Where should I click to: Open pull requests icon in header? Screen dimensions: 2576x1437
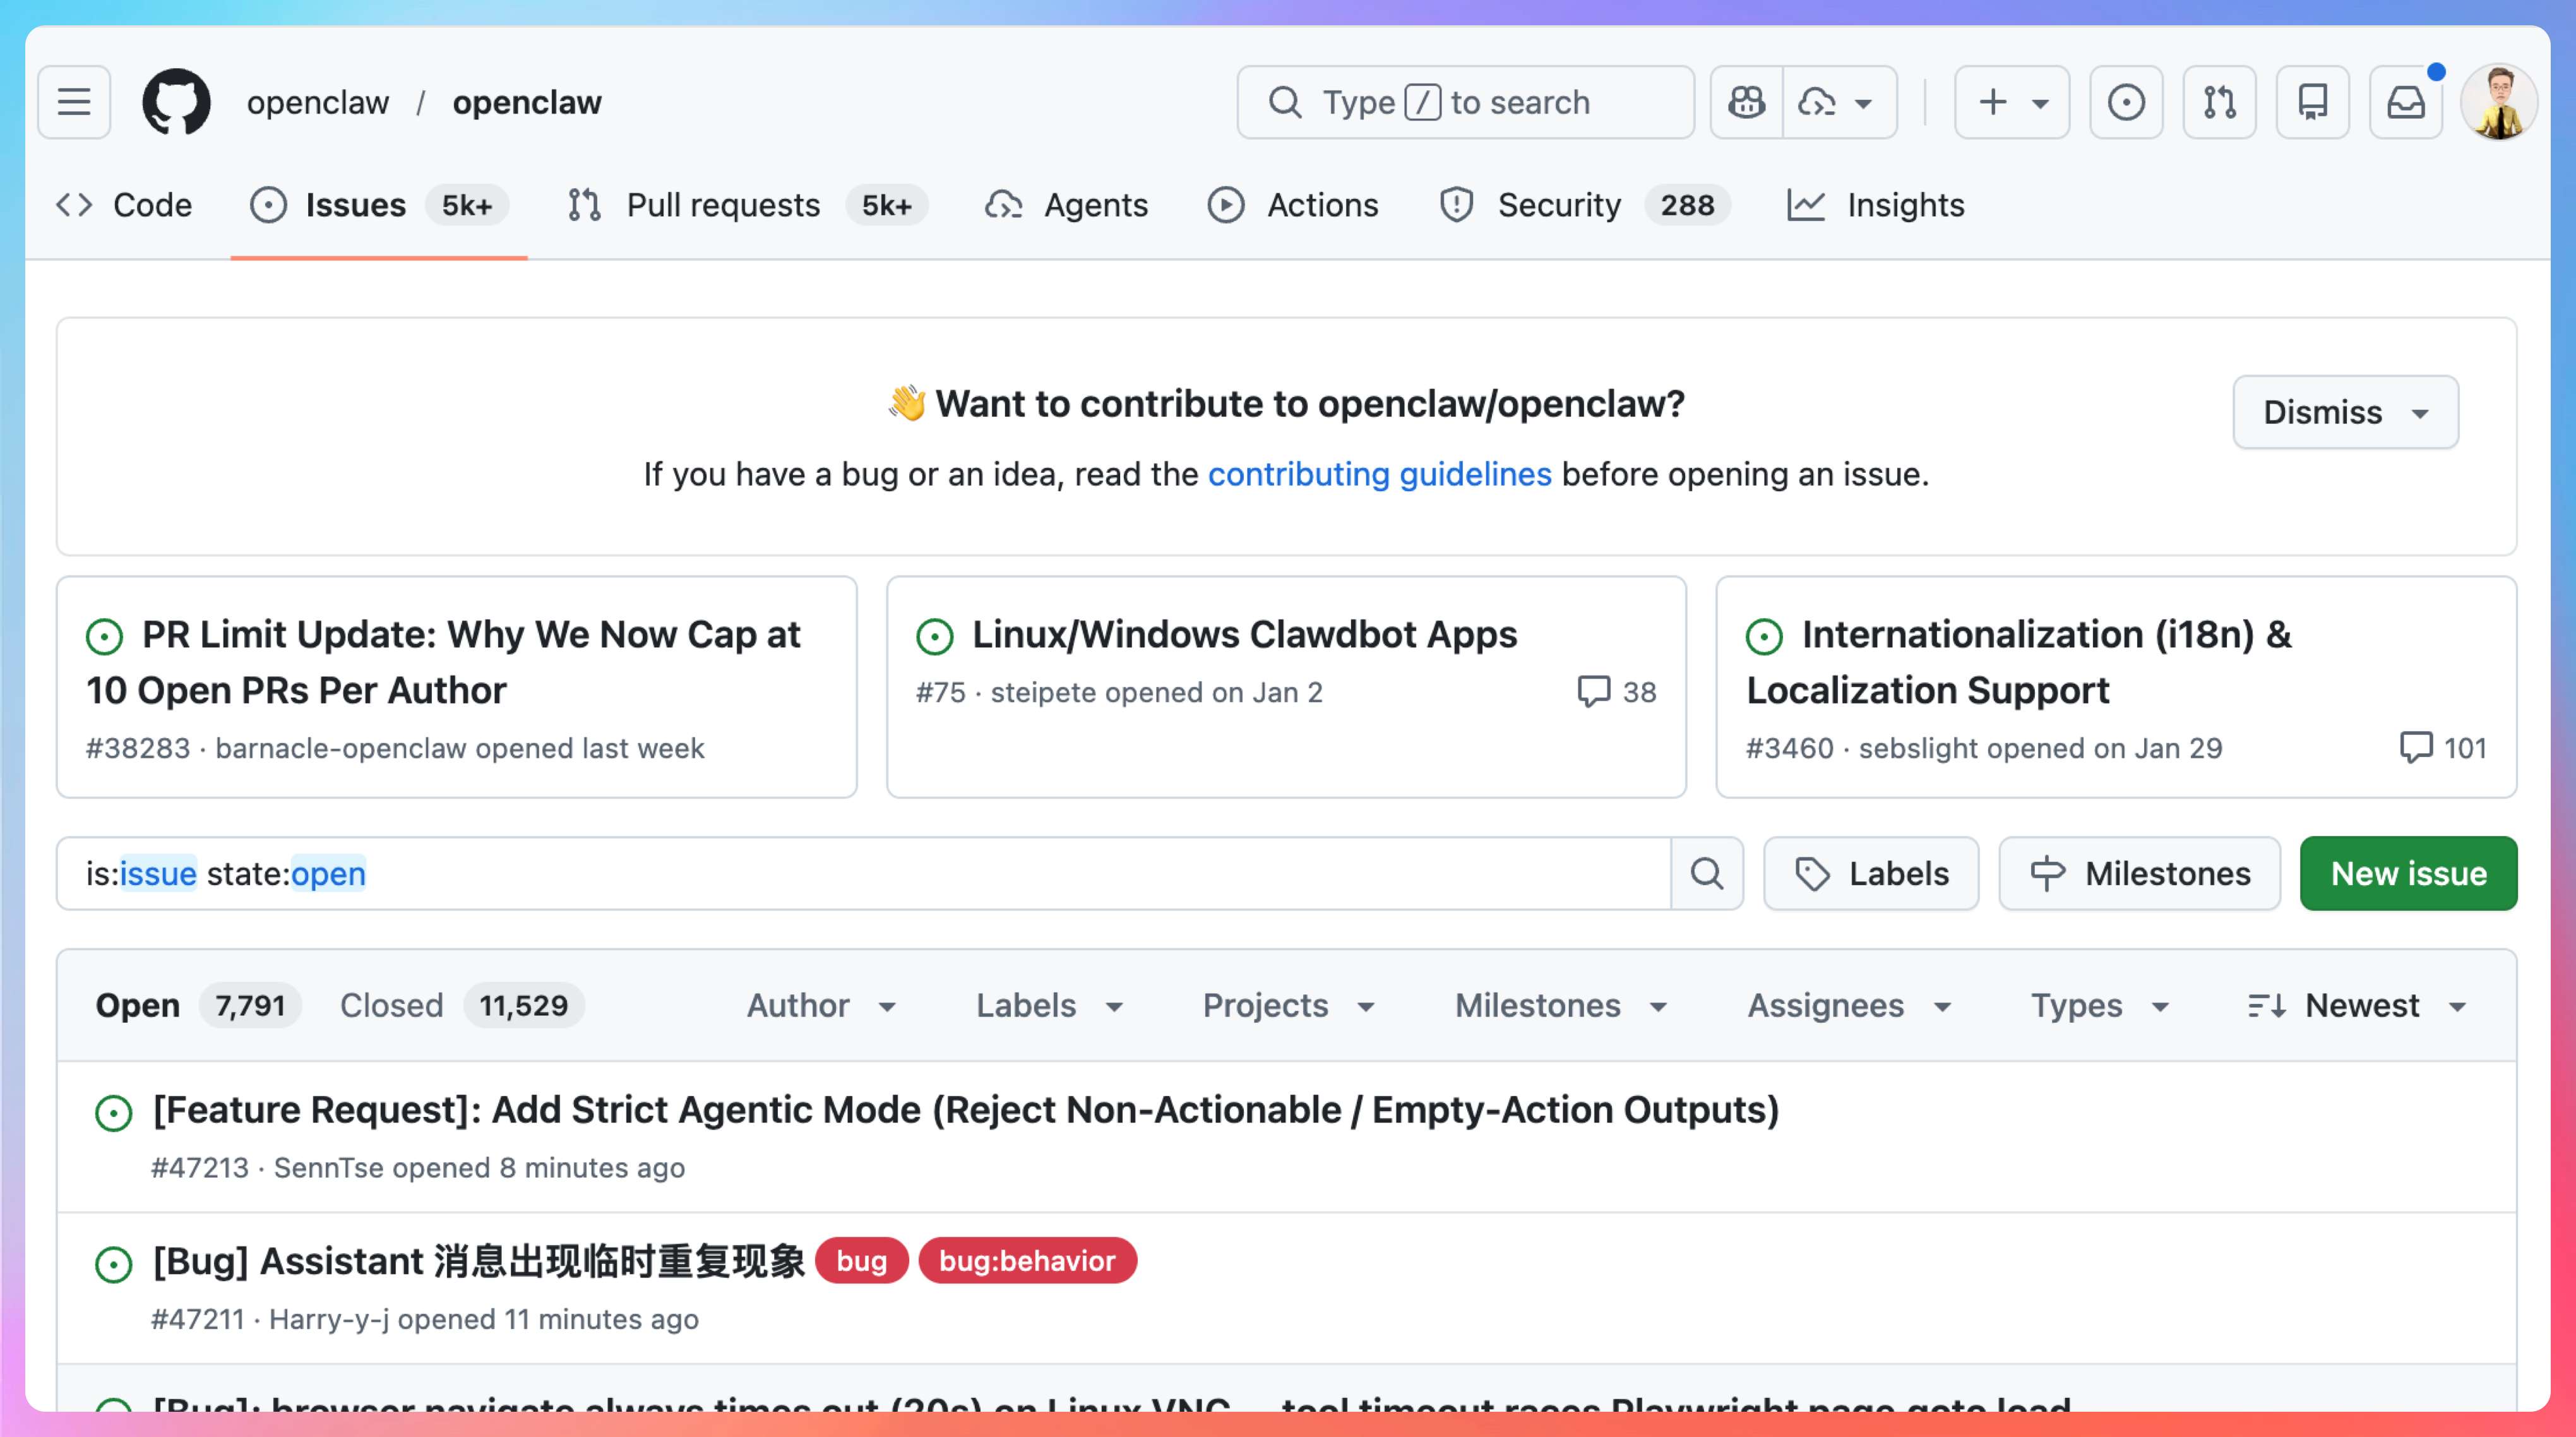click(x=2219, y=102)
